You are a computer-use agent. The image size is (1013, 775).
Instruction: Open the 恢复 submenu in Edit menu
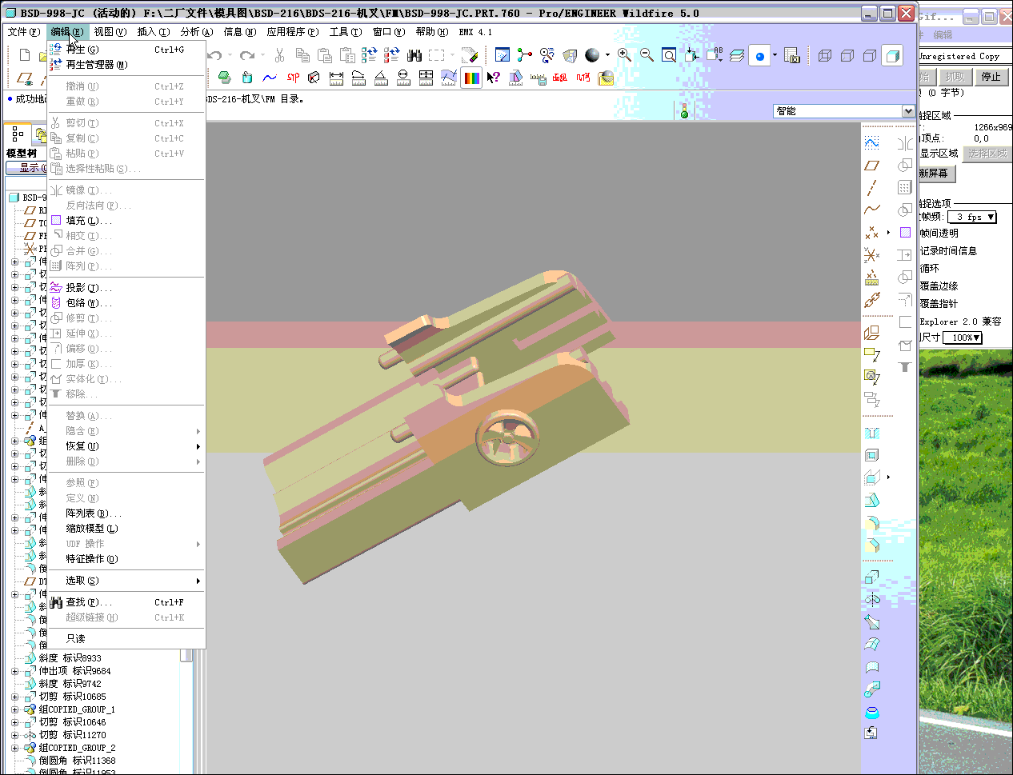[126, 446]
